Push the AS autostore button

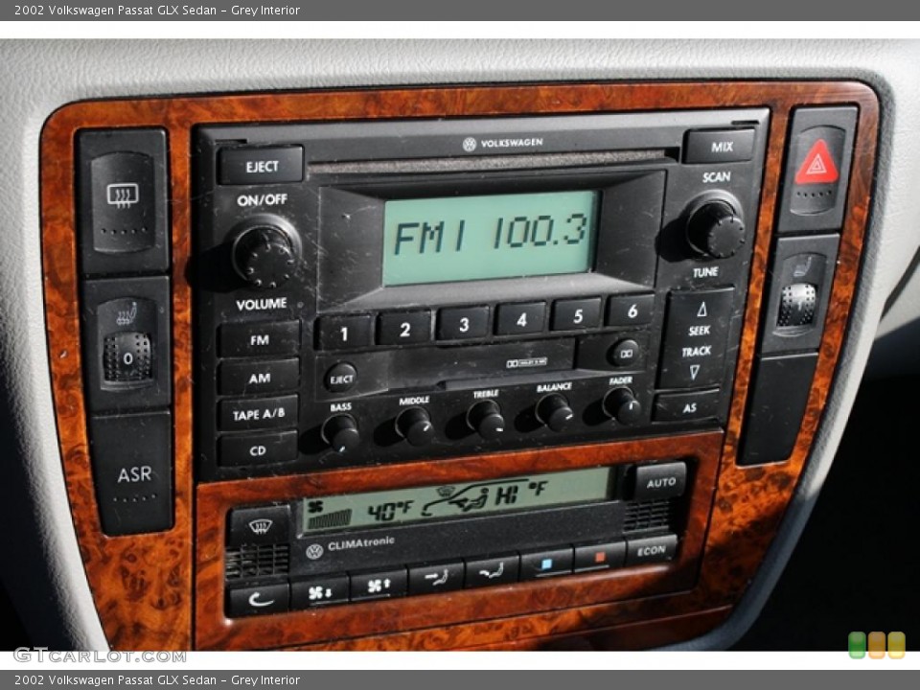[688, 406]
